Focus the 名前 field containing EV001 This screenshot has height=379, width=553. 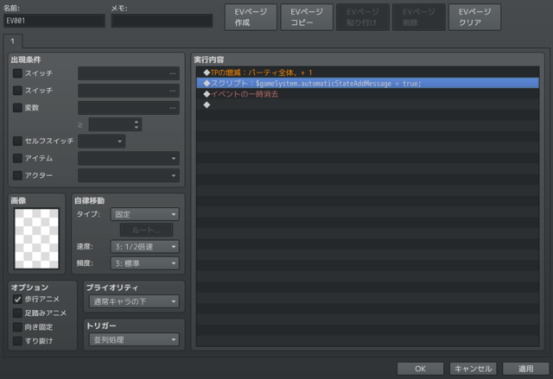coord(54,21)
